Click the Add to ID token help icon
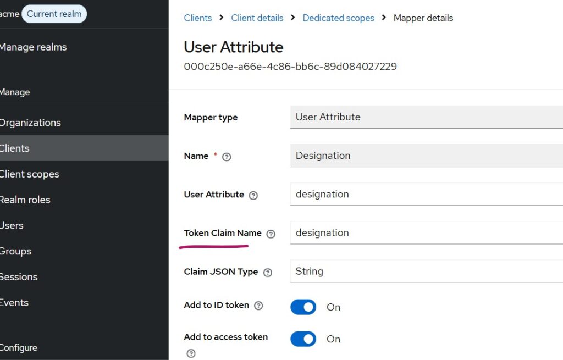This screenshot has width=563, height=360. point(258,306)
